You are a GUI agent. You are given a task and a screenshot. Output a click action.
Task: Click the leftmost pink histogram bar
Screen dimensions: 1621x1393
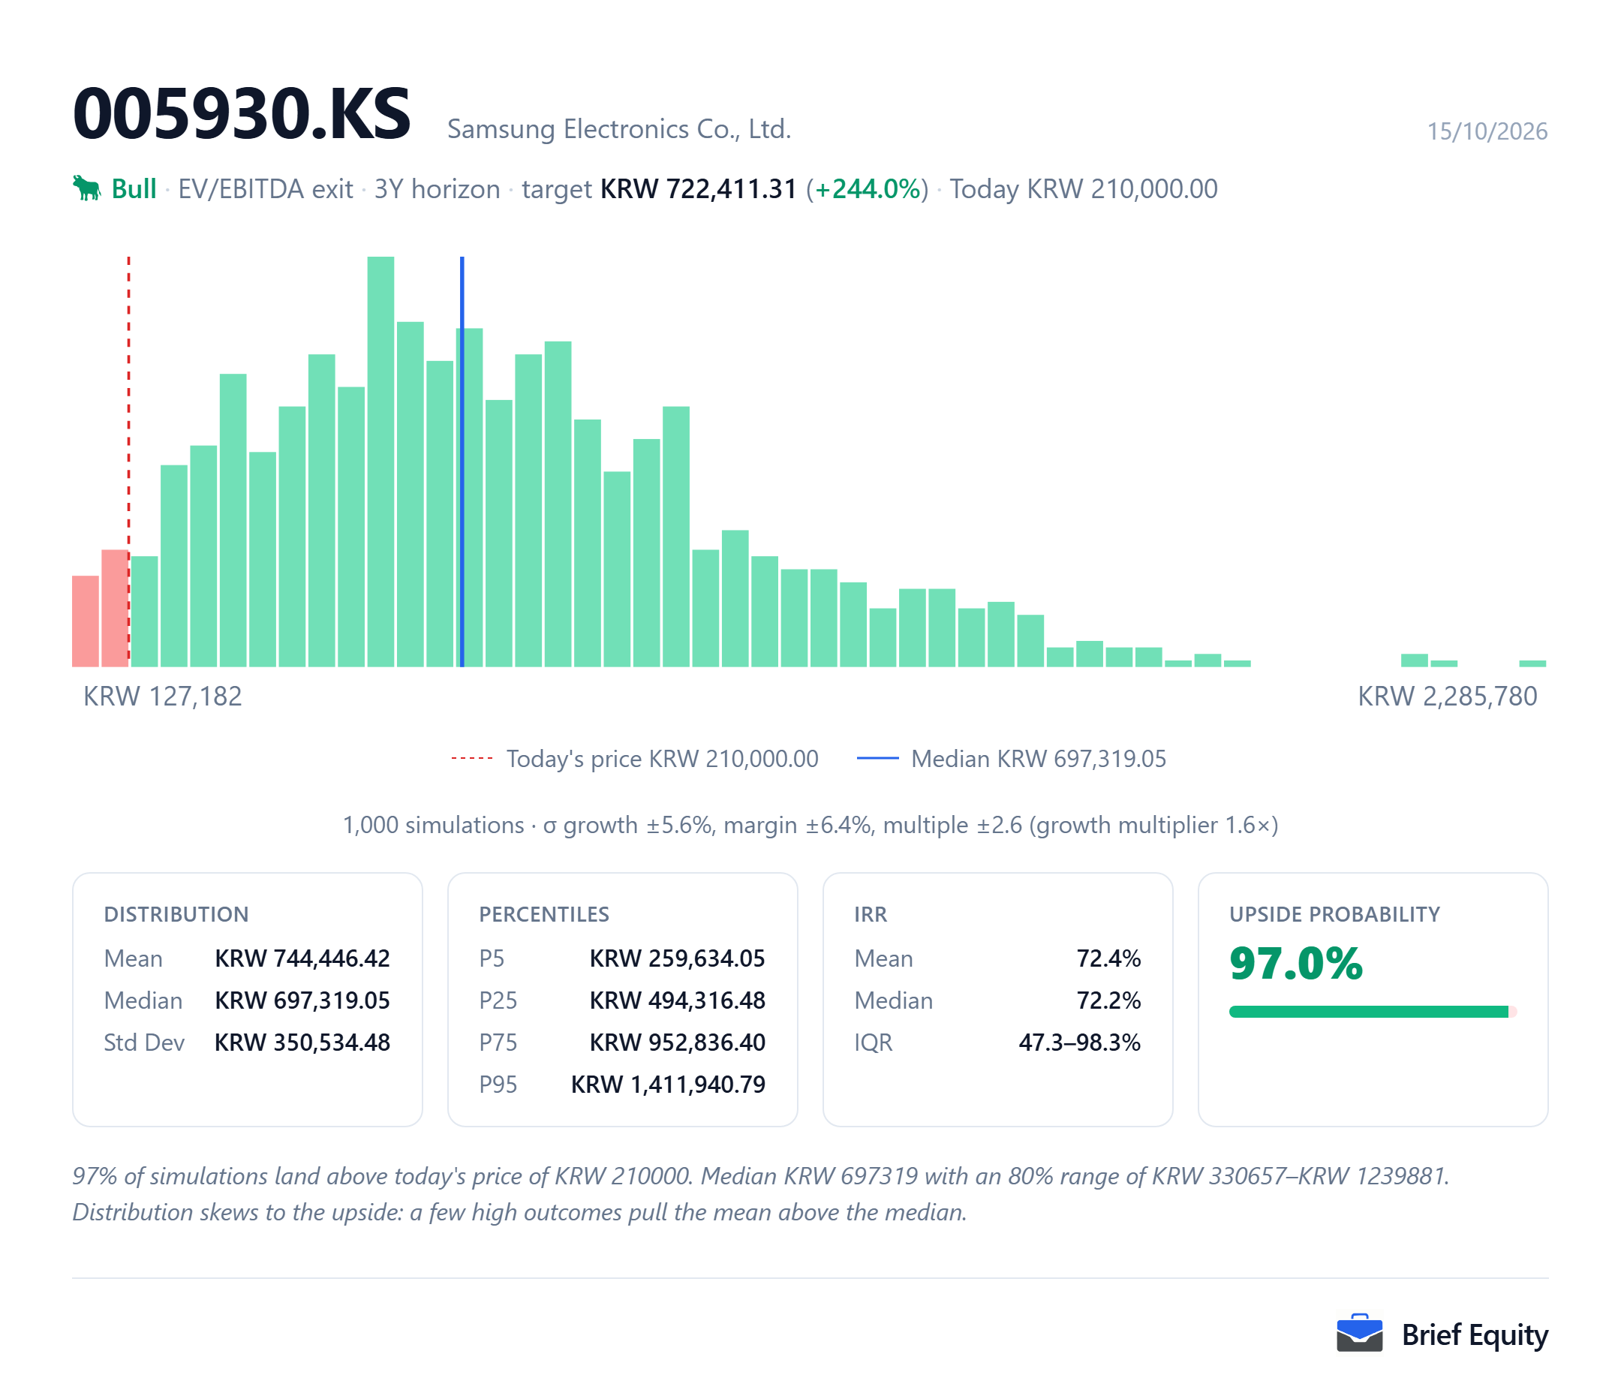click(x=86, y=621)
